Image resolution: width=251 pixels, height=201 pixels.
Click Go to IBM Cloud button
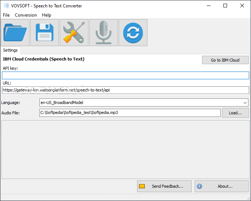[225, 60]
